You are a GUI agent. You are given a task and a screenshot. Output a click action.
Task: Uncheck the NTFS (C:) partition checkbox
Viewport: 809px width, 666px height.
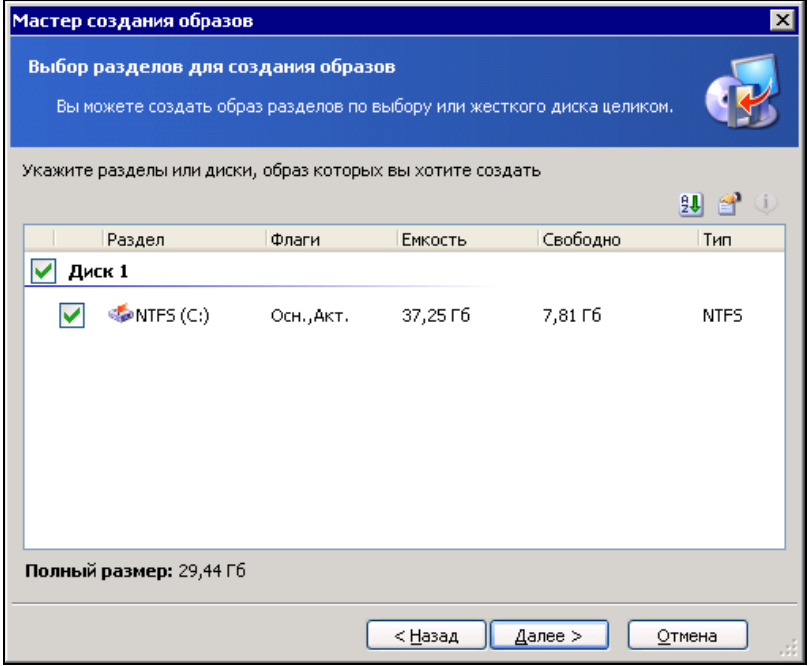point(72,315)
